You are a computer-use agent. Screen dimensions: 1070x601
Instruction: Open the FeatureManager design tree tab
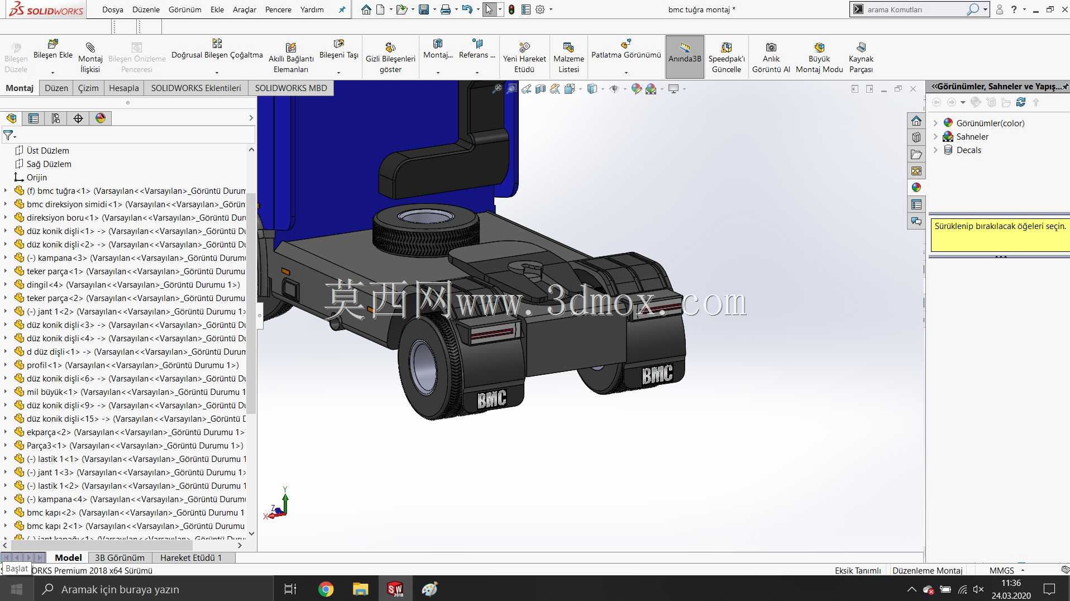click(12, 118)
